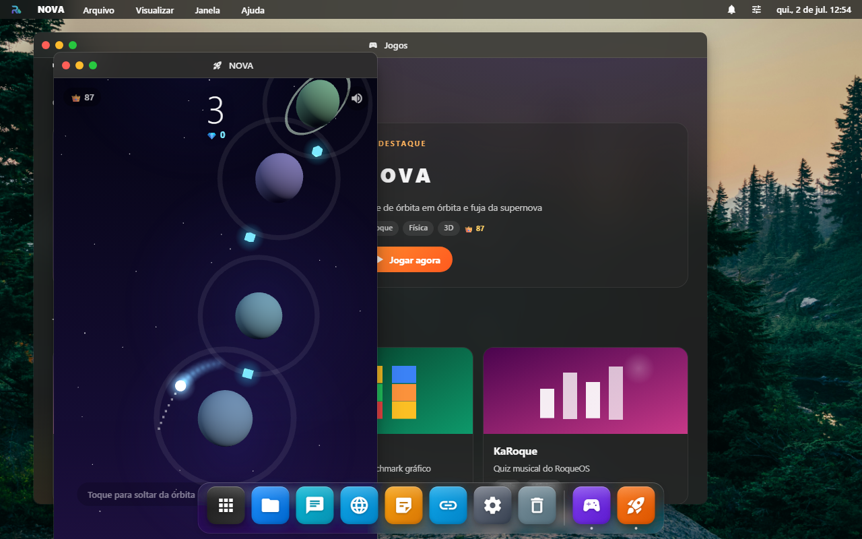Viewport: 862px width, 539px height.
Task: Maximize the NOVA game window
Action: (x=93, y=65)
